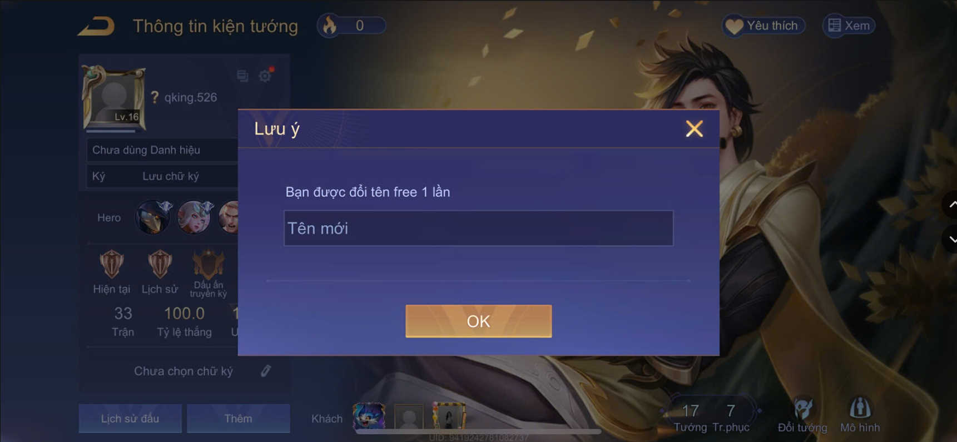
Task: Switch to the Lịch sử đấu tab
Action: click(x=130, y=418)
